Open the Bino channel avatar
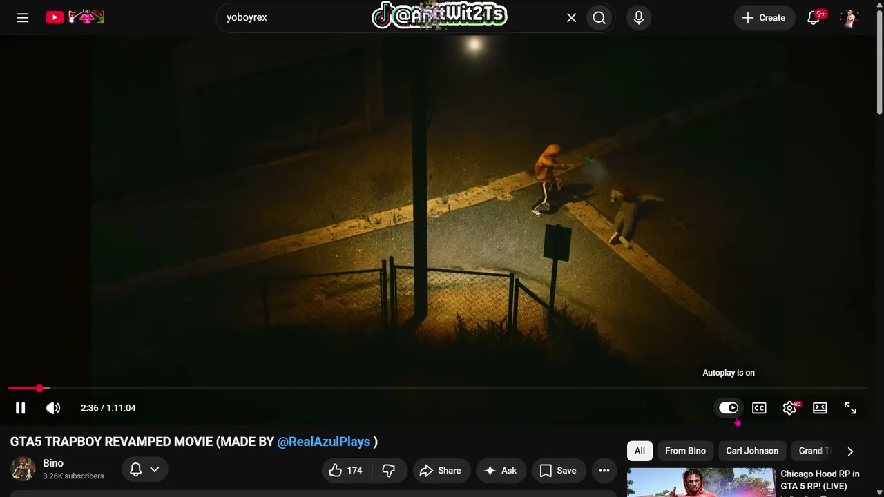 (23, 469)
